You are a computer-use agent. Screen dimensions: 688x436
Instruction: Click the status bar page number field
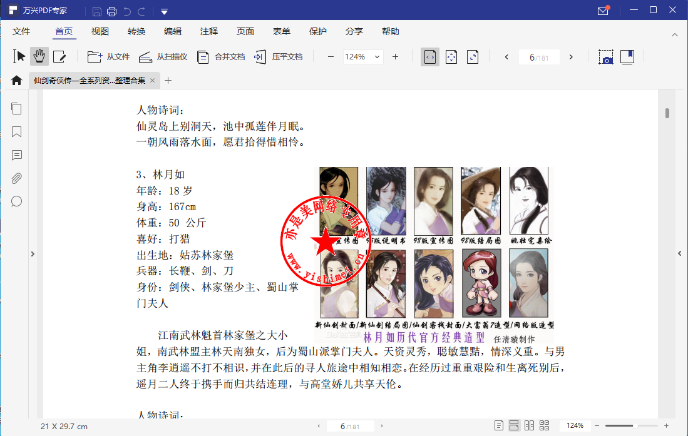(350, 427)
